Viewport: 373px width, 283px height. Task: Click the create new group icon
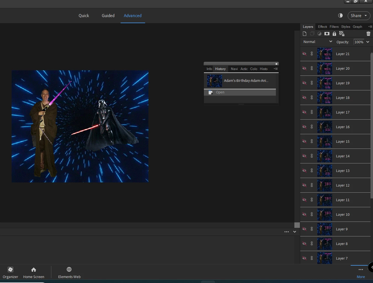coord(312,34)
